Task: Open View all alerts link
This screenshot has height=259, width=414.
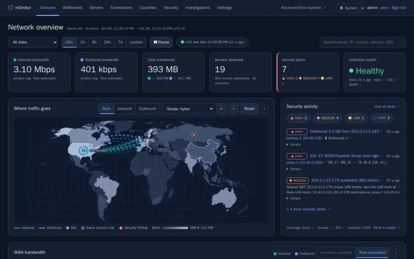Action: [x=387, y=107]
